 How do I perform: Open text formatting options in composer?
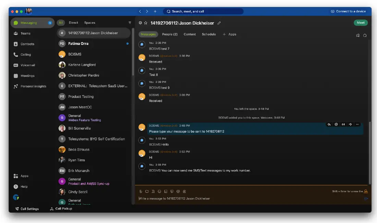point(153,192)
